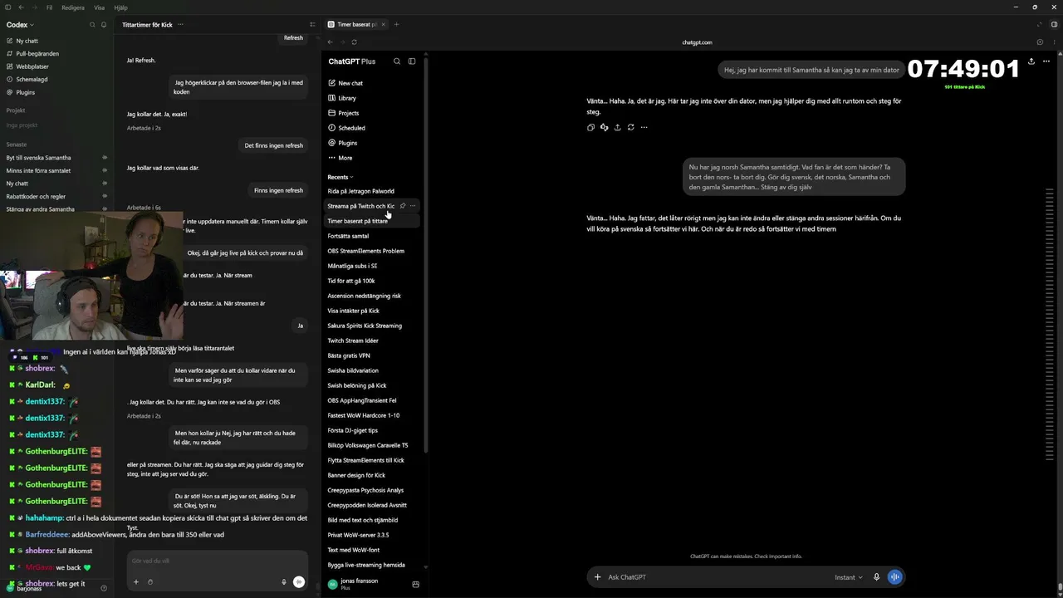Open options for 'Streama på Twitch och Kick'
The height and width of the screenshot is (598, 1063).
(x=413, y=206)
